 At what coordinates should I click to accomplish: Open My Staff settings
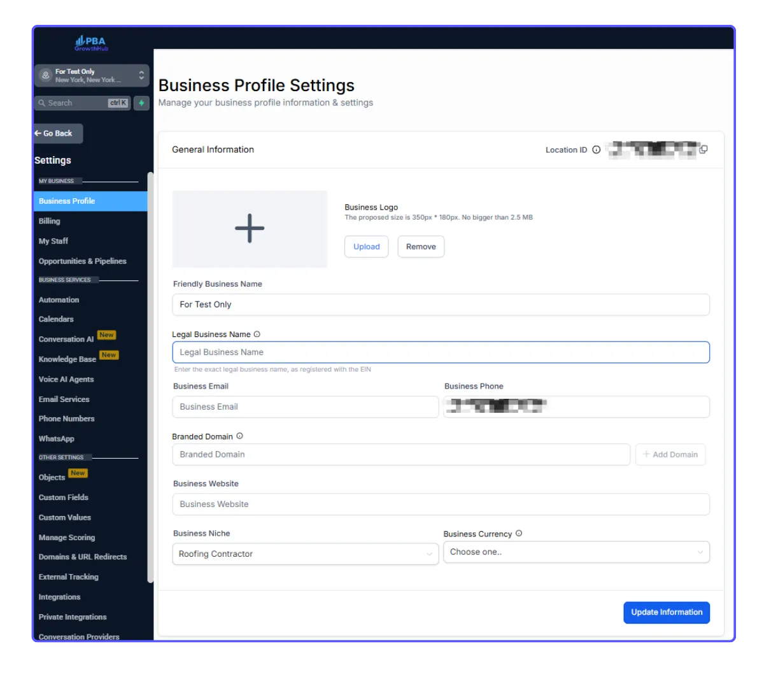pyautogui.click(x=53, y=241)
